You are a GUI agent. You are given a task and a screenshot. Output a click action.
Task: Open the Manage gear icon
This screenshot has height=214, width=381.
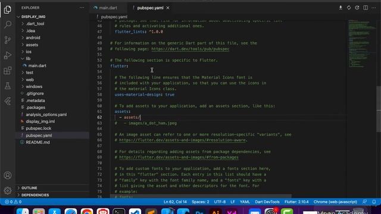point(8,190)
